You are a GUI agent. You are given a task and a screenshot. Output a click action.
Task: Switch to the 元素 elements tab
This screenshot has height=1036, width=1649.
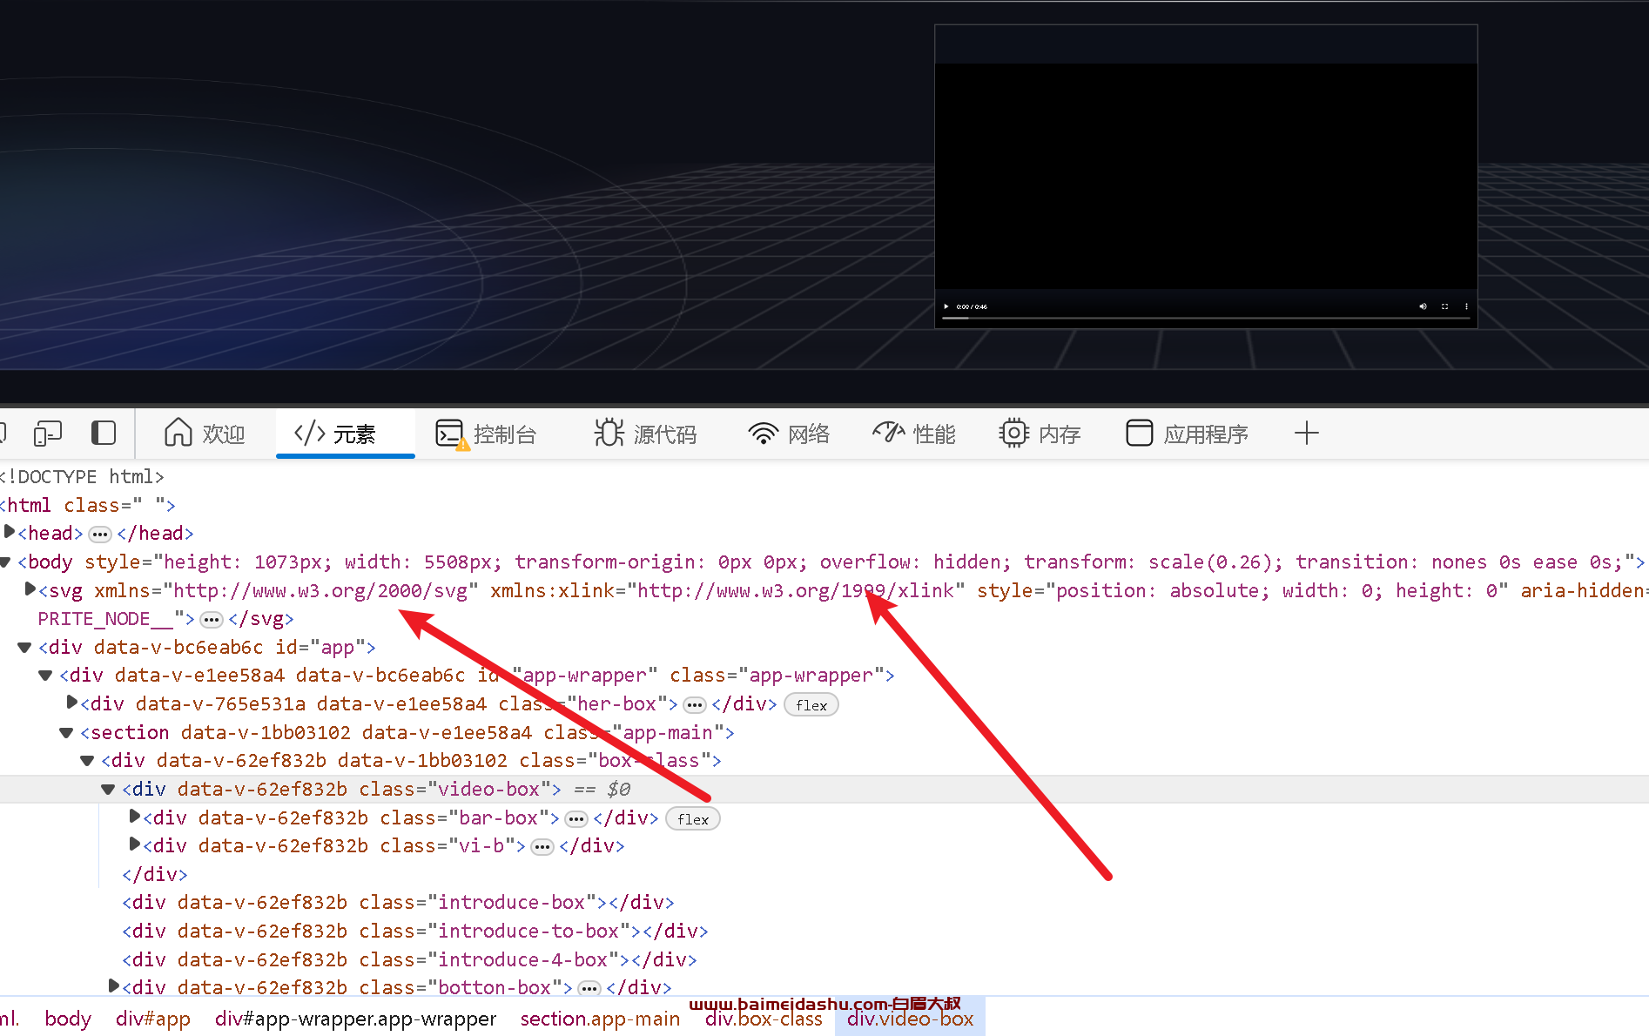point(345,433)
